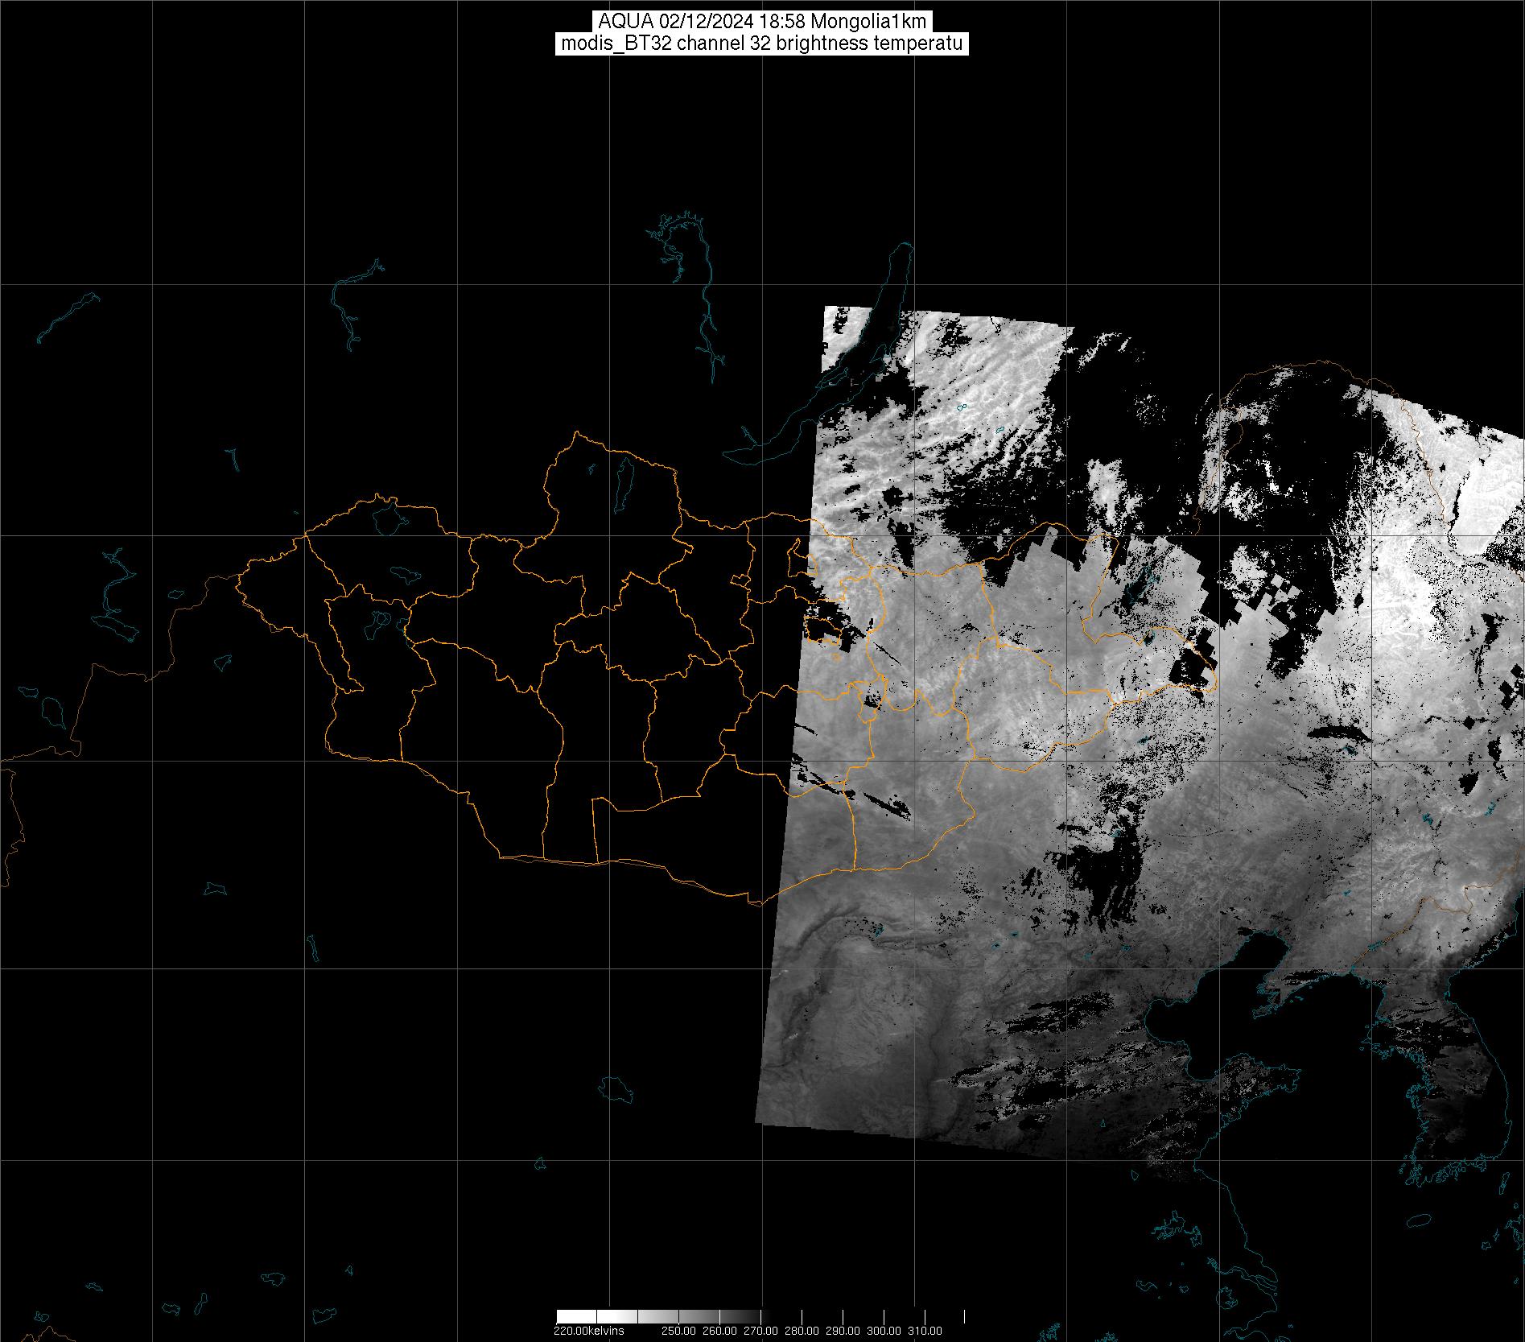Click the 250.00 colorbar tick label
Viewport: 1525px width, 1342px height.
tap(678, 1331)
